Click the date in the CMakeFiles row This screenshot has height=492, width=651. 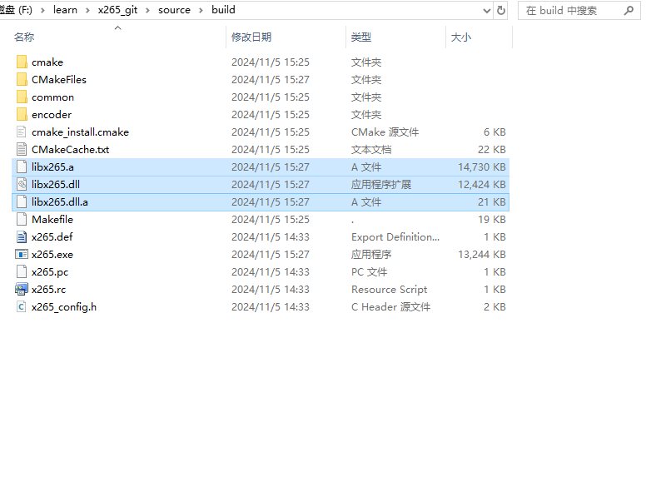click(x=271, y=79)
